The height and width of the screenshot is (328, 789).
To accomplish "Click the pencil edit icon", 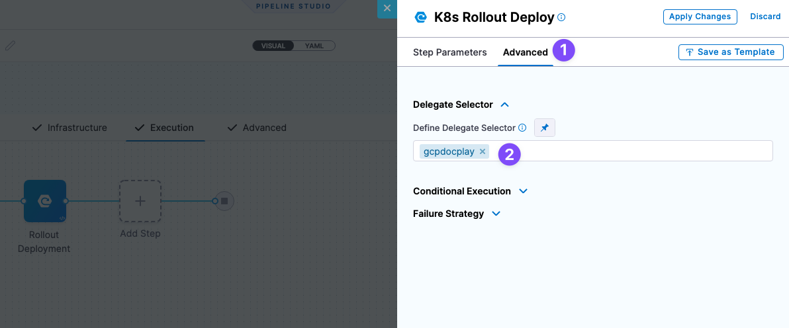I will pos(10,46).
